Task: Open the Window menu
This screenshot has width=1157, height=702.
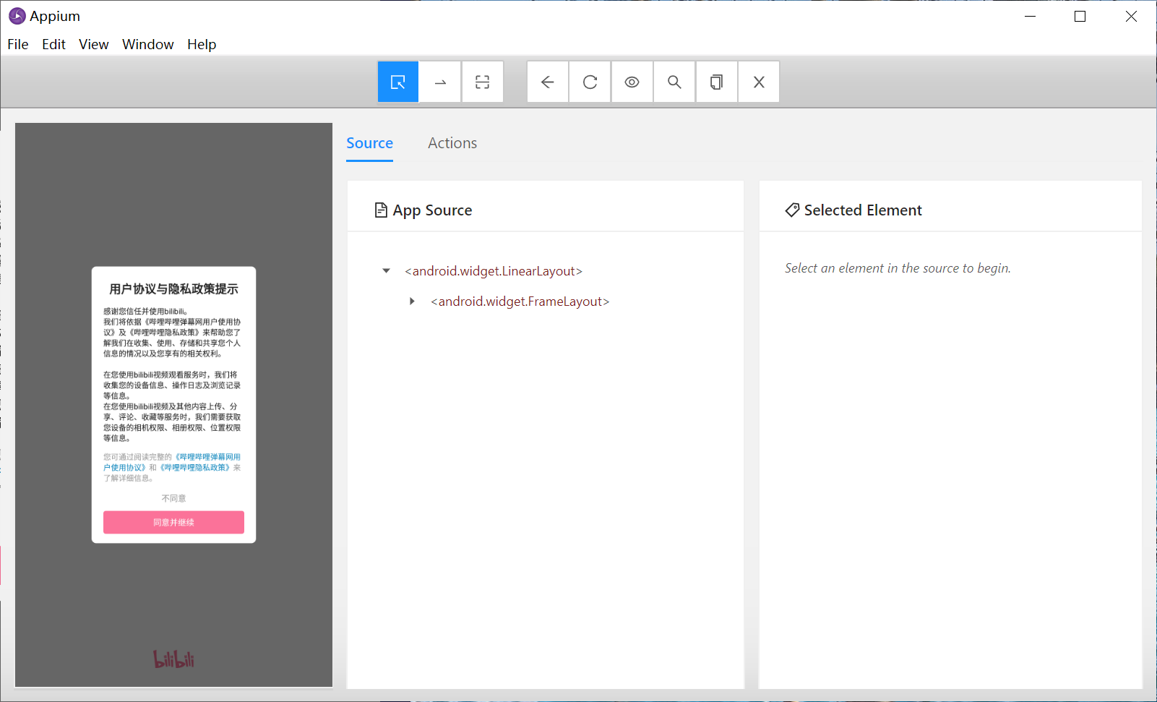Action: coord(148,44)
